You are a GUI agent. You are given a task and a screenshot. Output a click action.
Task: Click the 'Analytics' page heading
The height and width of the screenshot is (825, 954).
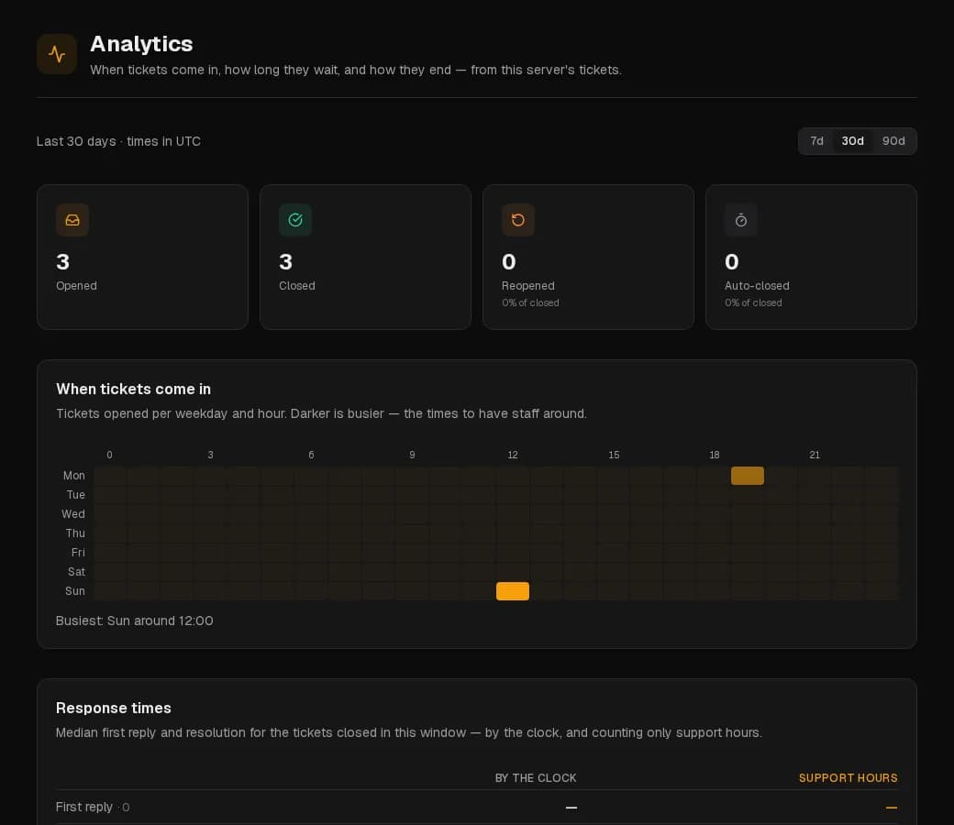pyautogui.click(x=141, y=44)
